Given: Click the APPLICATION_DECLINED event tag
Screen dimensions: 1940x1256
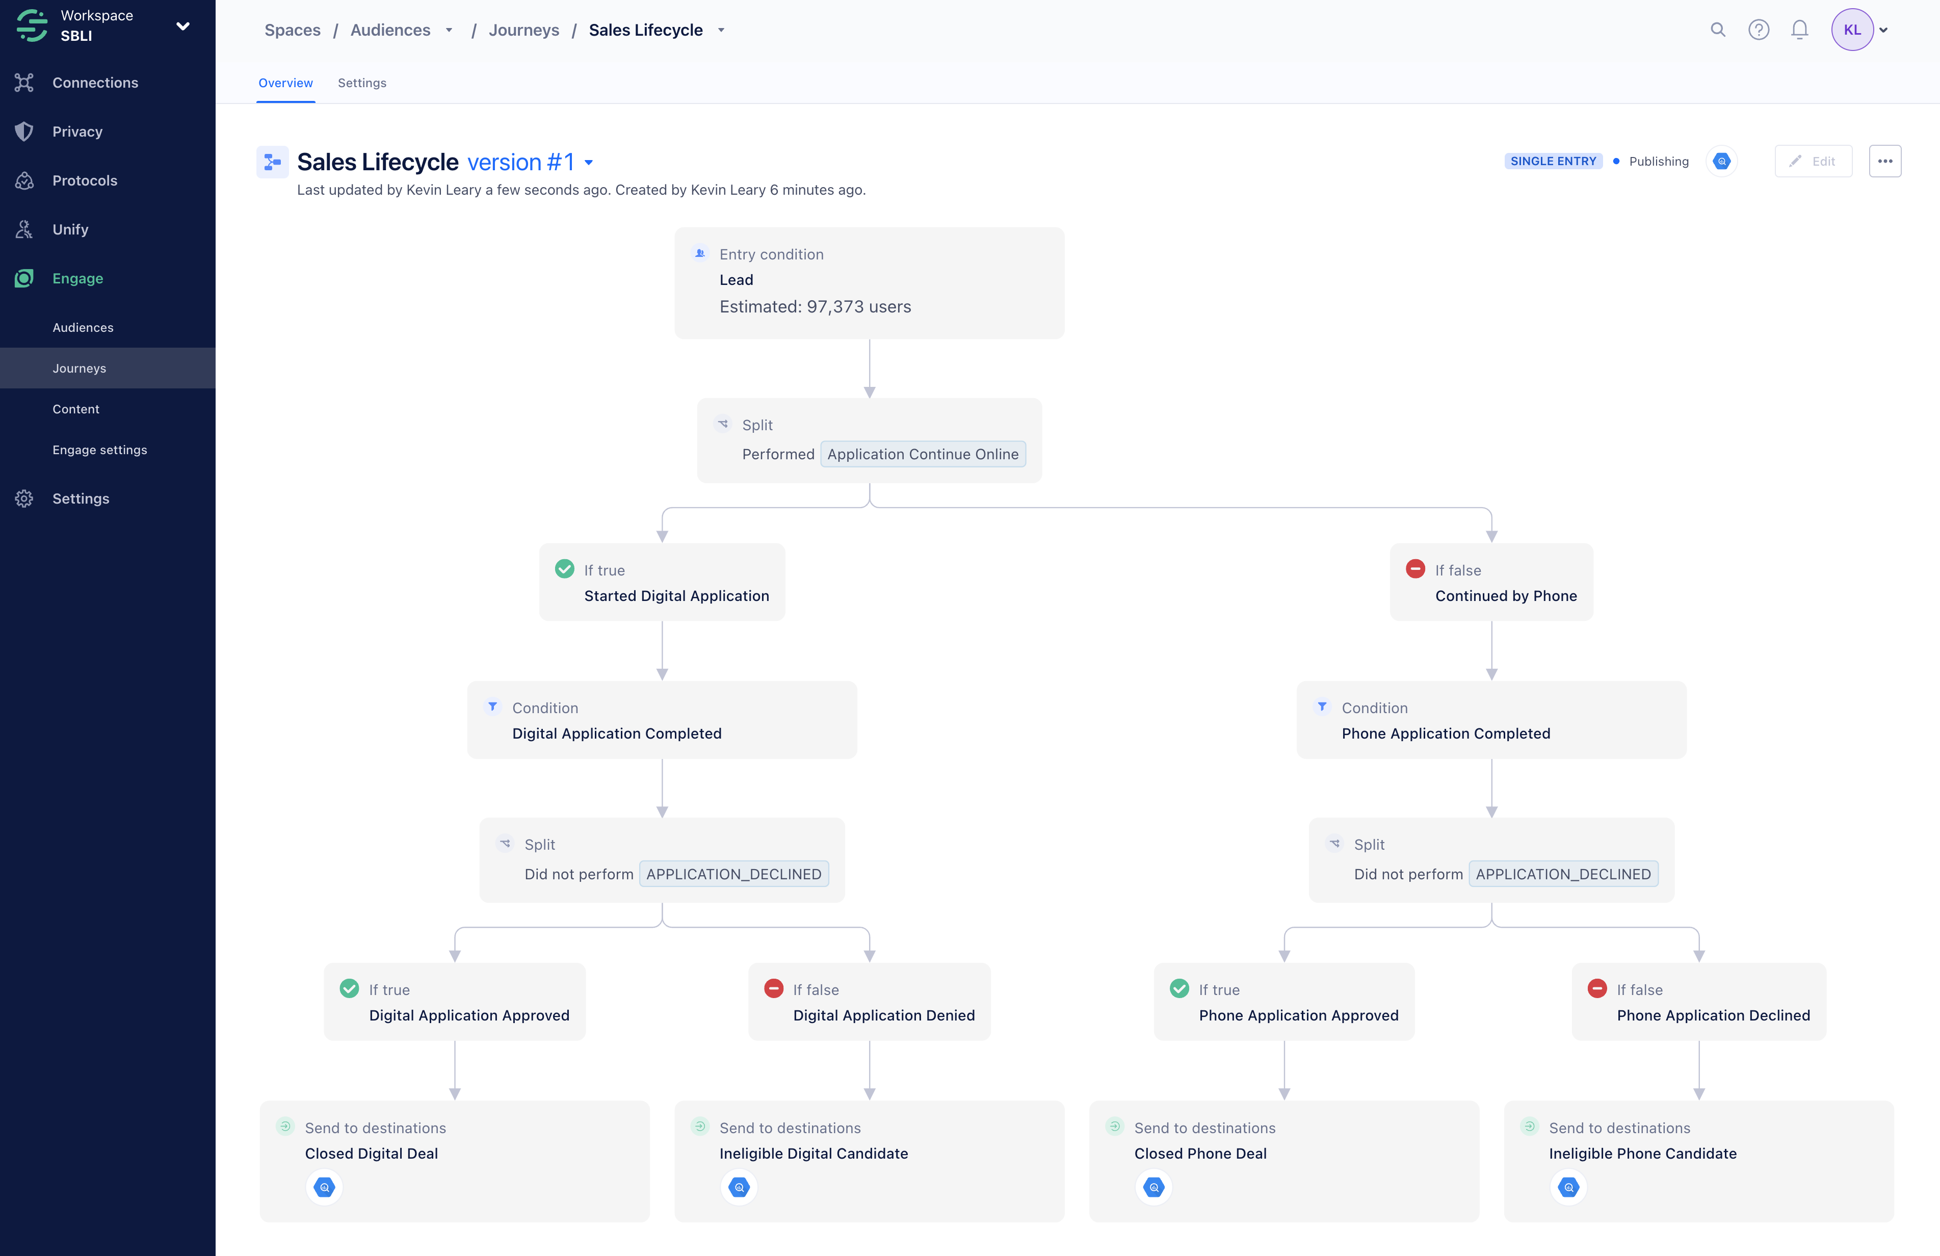Looking at the screenshot, I should tap(733, 873).
